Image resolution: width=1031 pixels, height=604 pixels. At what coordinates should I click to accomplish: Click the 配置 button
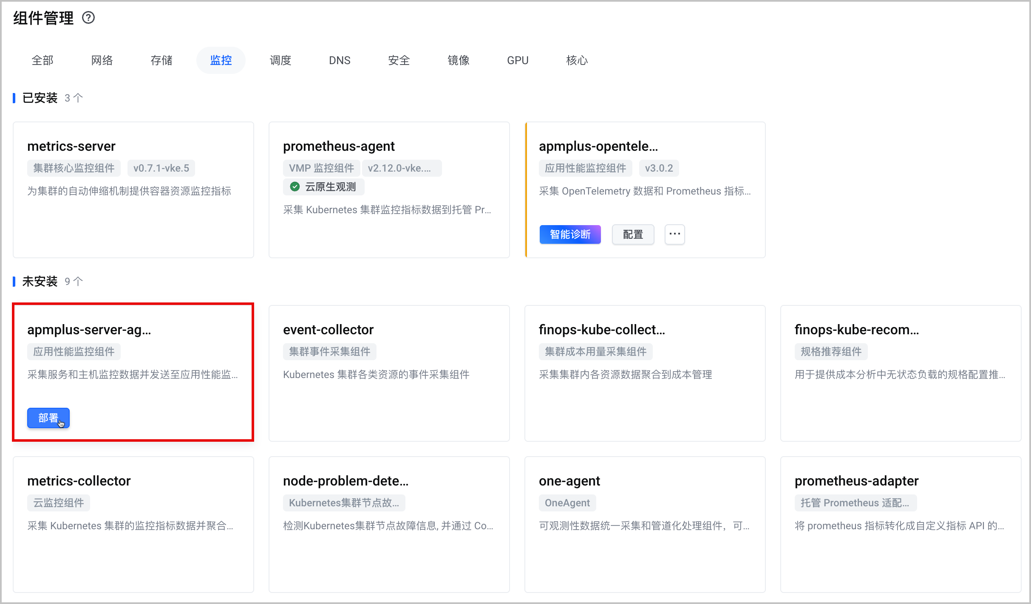click(633, 234)
